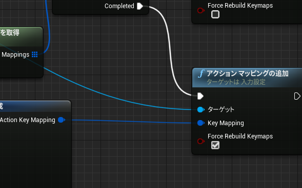Check the unchecked Force Rebuild Keymaps checkbox in the upper node
302x188 pixels.
pos(215,14)
